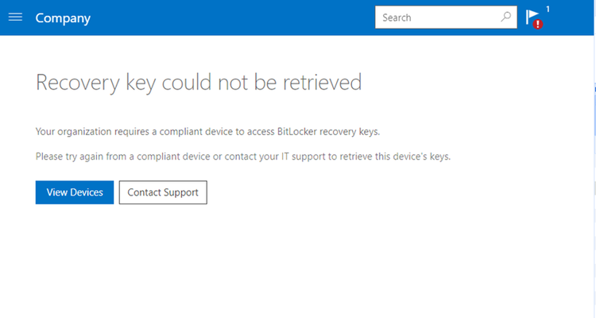
Task: Click the notification count number 1
Action: (x=548, y=9)
